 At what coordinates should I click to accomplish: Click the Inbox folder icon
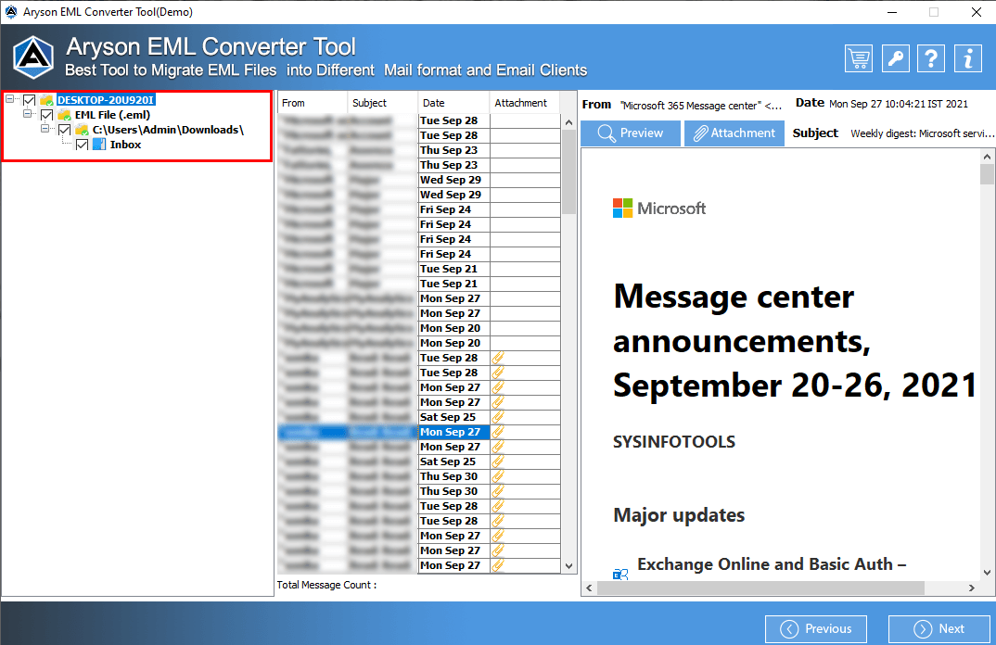(99, 145)
